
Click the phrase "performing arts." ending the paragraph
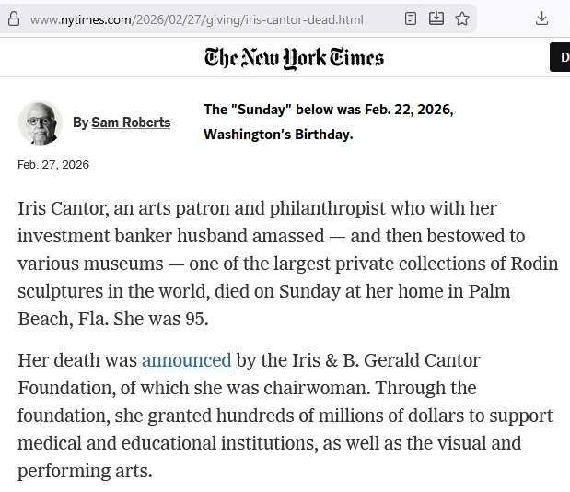(x=85, y=471)
